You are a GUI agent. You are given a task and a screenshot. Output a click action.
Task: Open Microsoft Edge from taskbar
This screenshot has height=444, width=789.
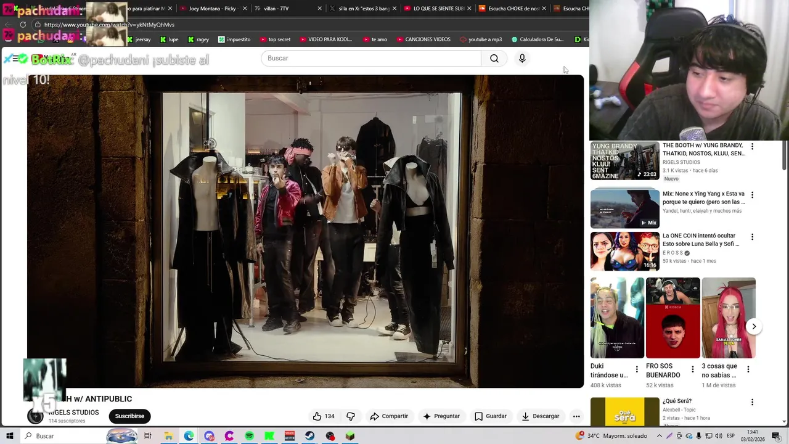[x=189, y=436]
